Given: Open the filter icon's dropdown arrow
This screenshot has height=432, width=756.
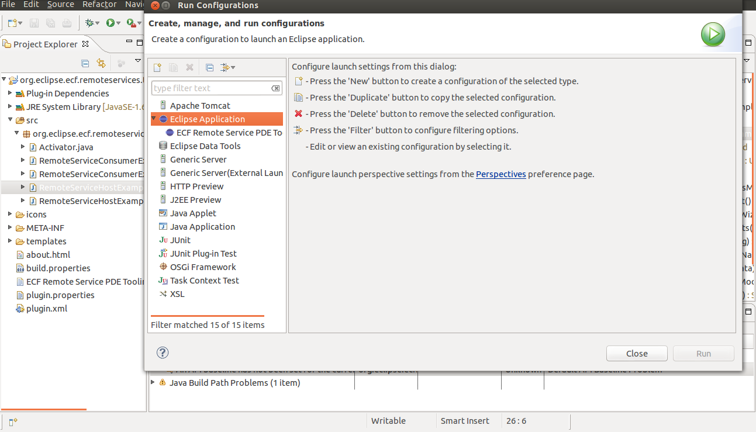Looking at the screenshot, I should pyautogui.click(x=233, y=68).
